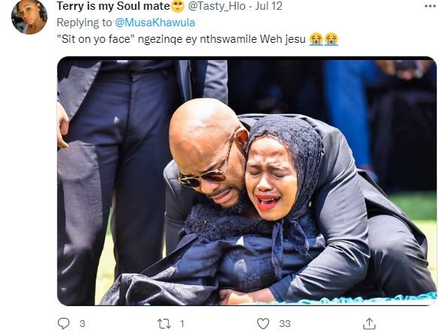Open the profile avatar of Tasty_Hlo

point(29,17)
